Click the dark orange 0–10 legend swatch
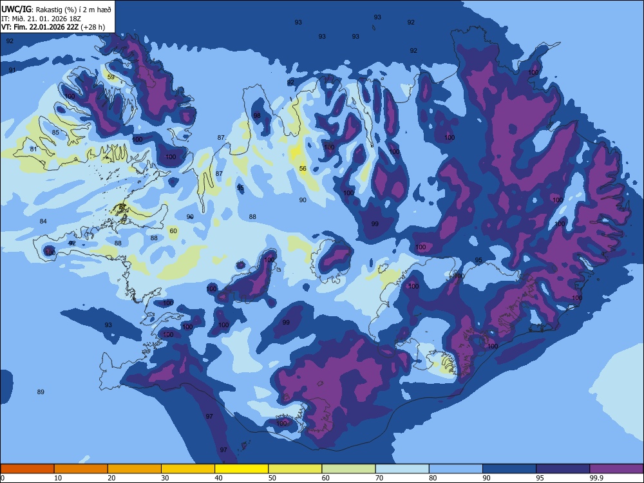644x483 pixels. pyautogui.click(x=27, y=469)
